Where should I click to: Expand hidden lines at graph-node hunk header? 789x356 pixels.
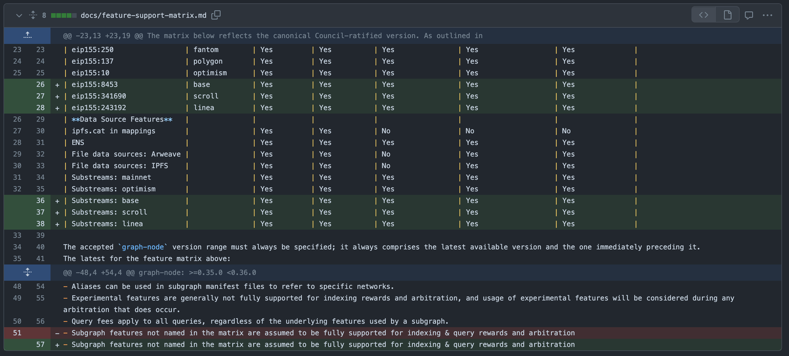[27, 272]
